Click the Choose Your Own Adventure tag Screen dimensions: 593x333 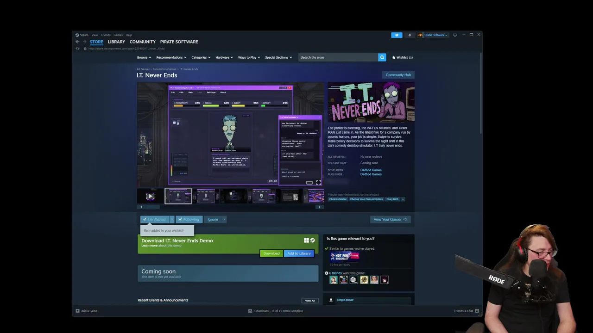click(366, 199)
